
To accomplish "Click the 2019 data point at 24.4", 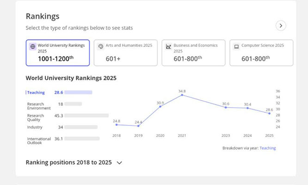I will [138, 126].
